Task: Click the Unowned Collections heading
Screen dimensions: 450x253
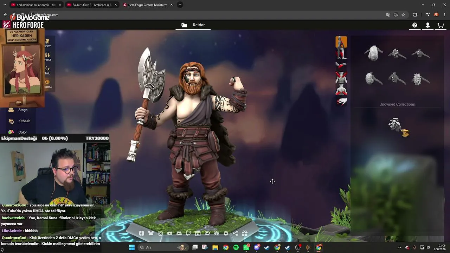Action: (397, 104)
